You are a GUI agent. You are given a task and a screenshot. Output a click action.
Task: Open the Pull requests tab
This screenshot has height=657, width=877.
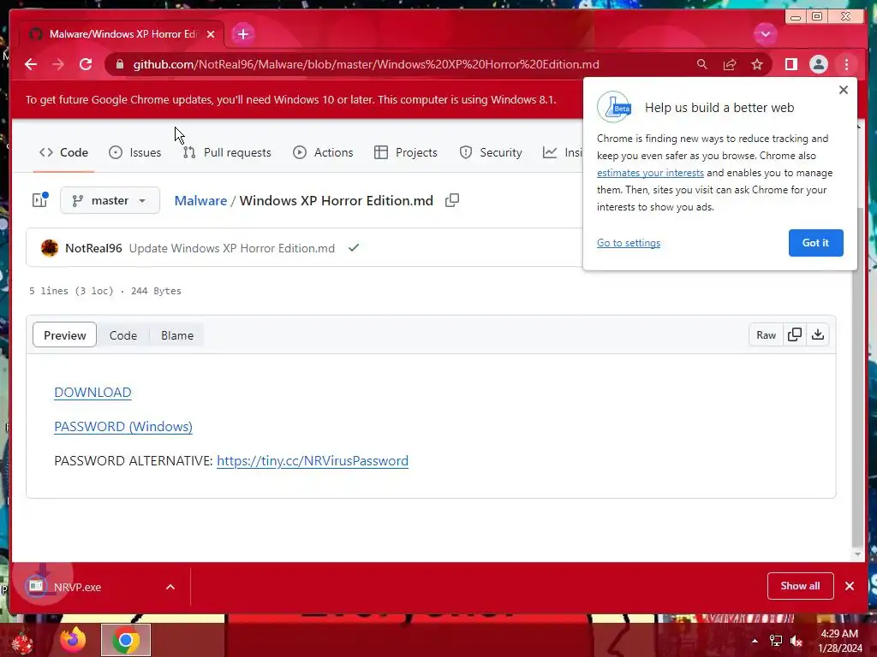[x=227, y=152]
